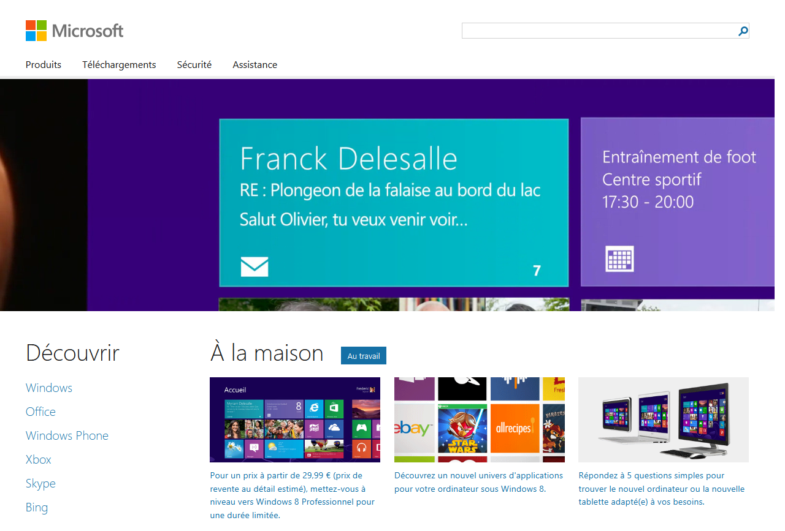The width and height of the screenshot is (785, 531).
Task: Open the Sécurité menu
Action: pyautogui.click(x=194, y=65)
